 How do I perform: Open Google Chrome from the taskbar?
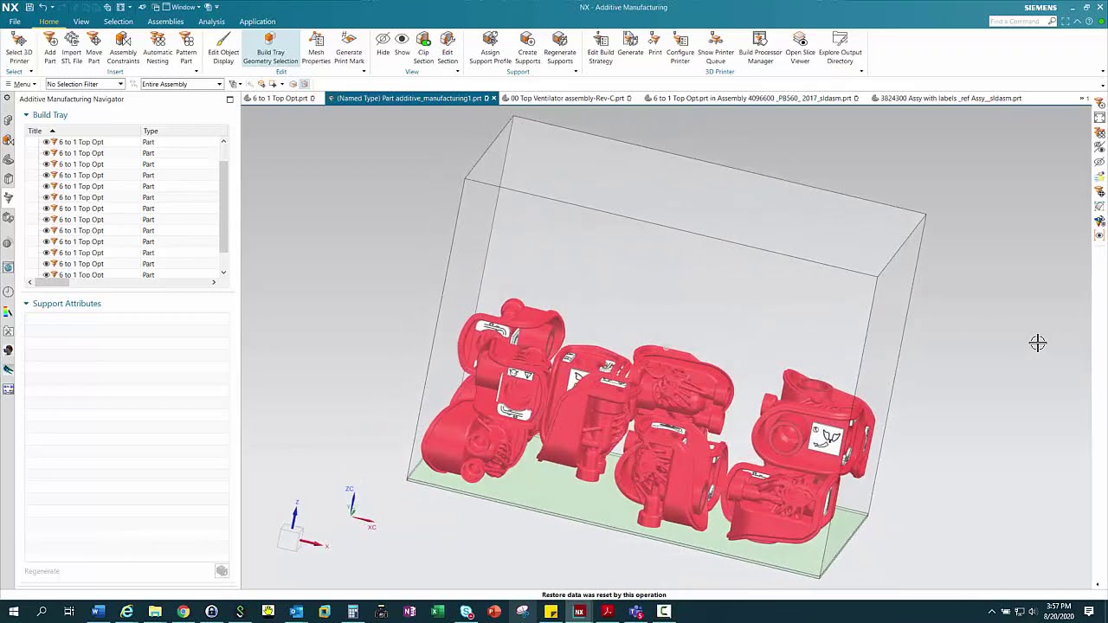coord(184,612)
